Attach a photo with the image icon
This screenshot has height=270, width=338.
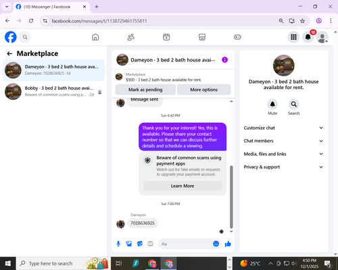pos(129,244)
